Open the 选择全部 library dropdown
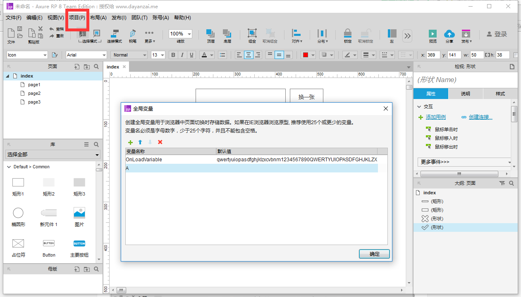The width and height of the screenshot is (521, 297). point(53,155)
